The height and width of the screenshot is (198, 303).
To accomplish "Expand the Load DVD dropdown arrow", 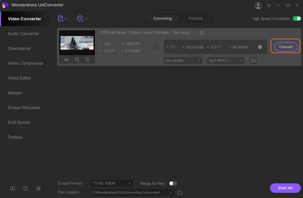I will click(x=87, y=19).
